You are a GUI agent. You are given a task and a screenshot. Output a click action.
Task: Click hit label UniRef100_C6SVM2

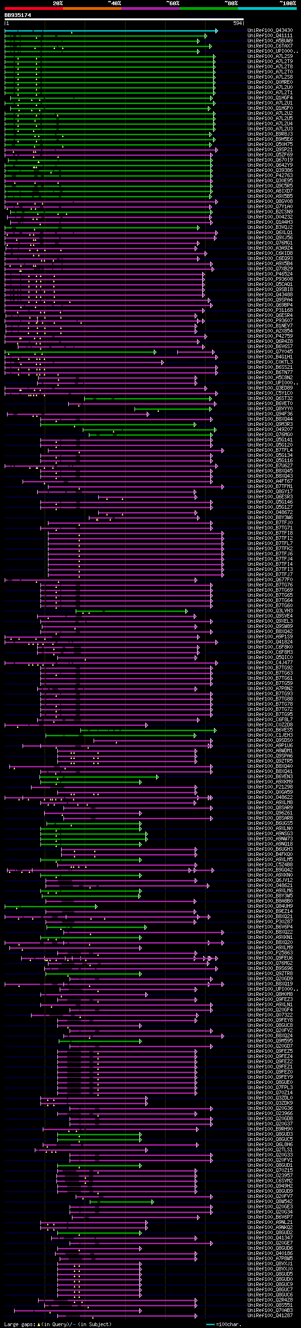[x=270, y=1181]
